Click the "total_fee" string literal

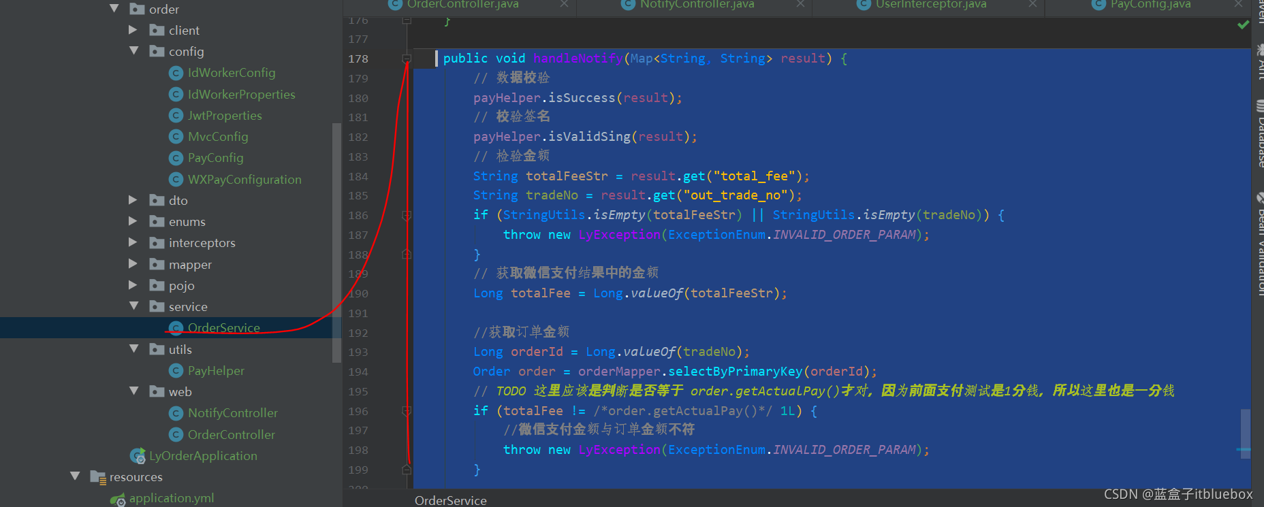click(x=755, y=176)
